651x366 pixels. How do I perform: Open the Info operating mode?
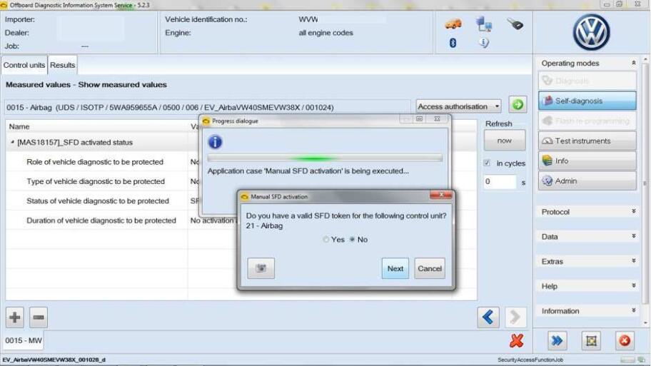coord(587,161)
